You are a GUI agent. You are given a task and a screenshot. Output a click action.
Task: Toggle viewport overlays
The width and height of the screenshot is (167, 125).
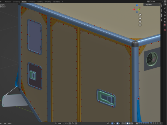pyautogui.click(x=118, y=123)
